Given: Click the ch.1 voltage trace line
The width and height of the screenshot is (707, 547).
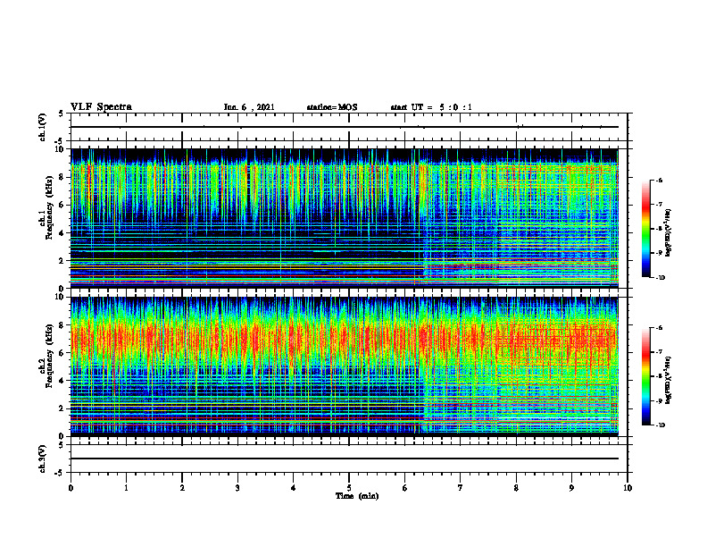Looking at the screenshot, I should point(345,127).
